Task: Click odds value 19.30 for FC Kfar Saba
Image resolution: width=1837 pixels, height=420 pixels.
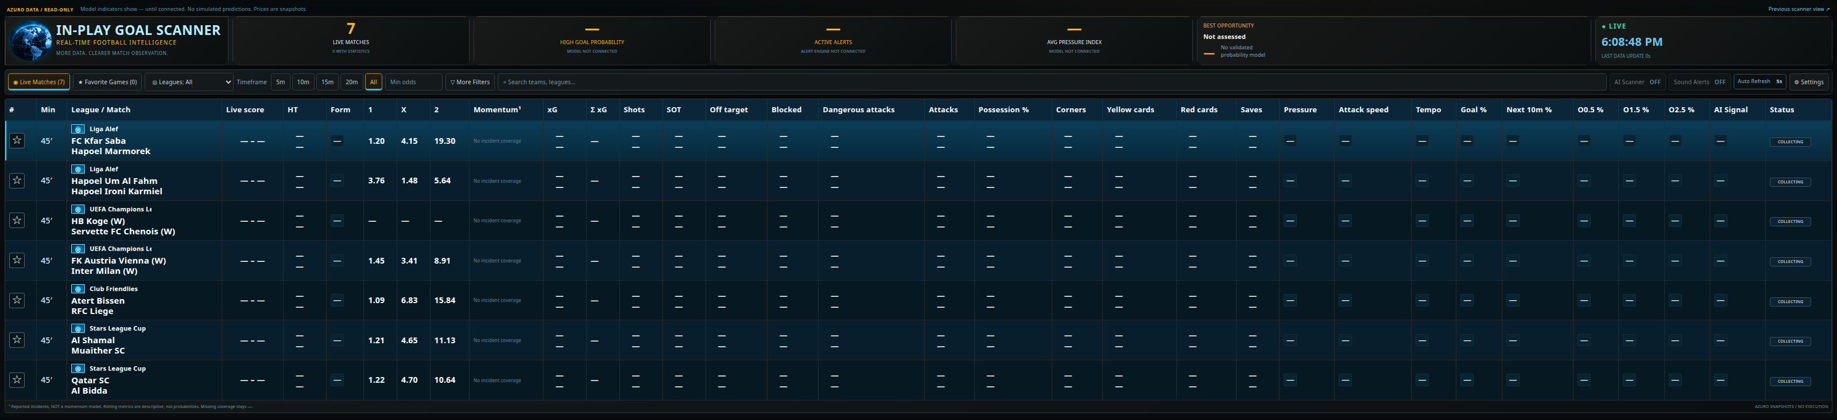Action: click(x=445, y=141)
